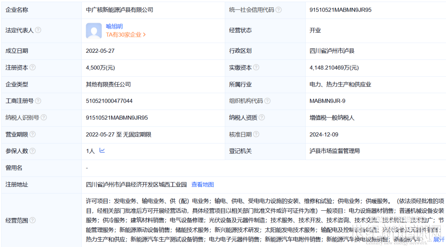
Task: Click help icon beside 工商注册号
Action: click(x=38, y=101)
